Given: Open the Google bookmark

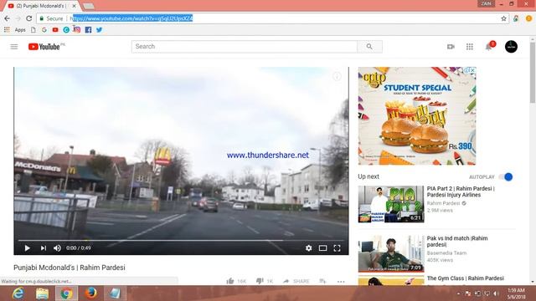Looking at the screenshot, I should 44,30.
